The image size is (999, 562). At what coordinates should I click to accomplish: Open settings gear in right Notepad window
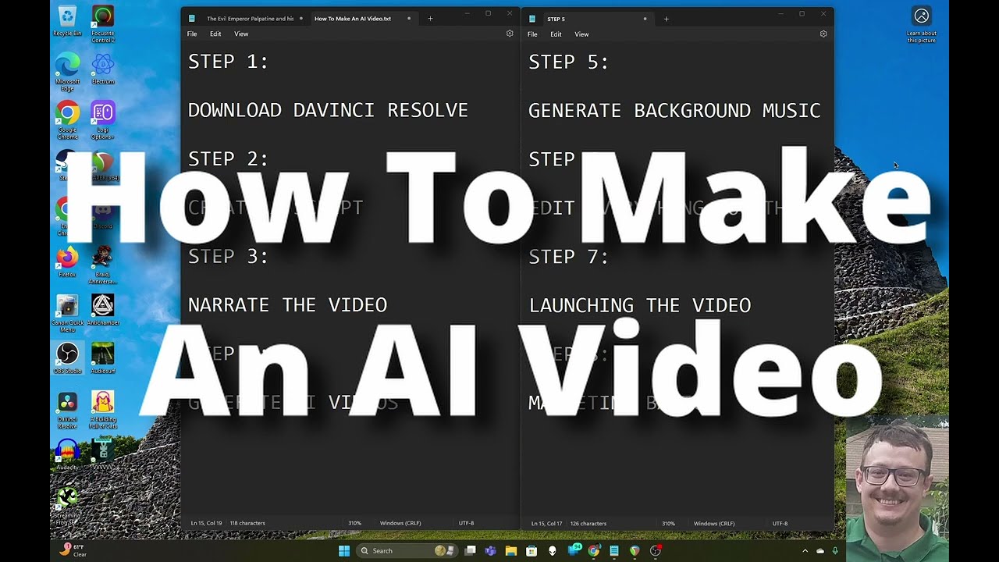tap(823, 34)
